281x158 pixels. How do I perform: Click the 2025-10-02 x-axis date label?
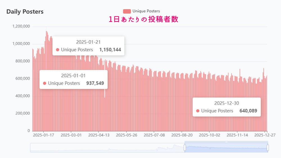[210, 135]
